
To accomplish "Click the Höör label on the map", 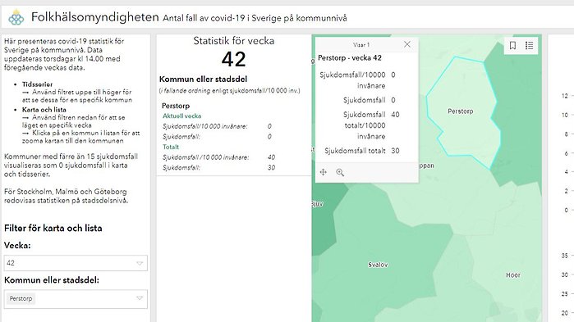I will (513, 275).
